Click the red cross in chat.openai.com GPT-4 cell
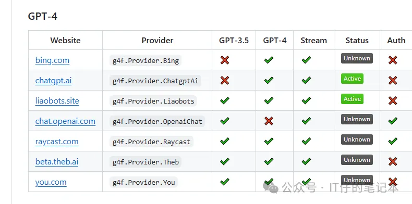The width and height of the screenshot is (412, 204). tap(269, 121)
